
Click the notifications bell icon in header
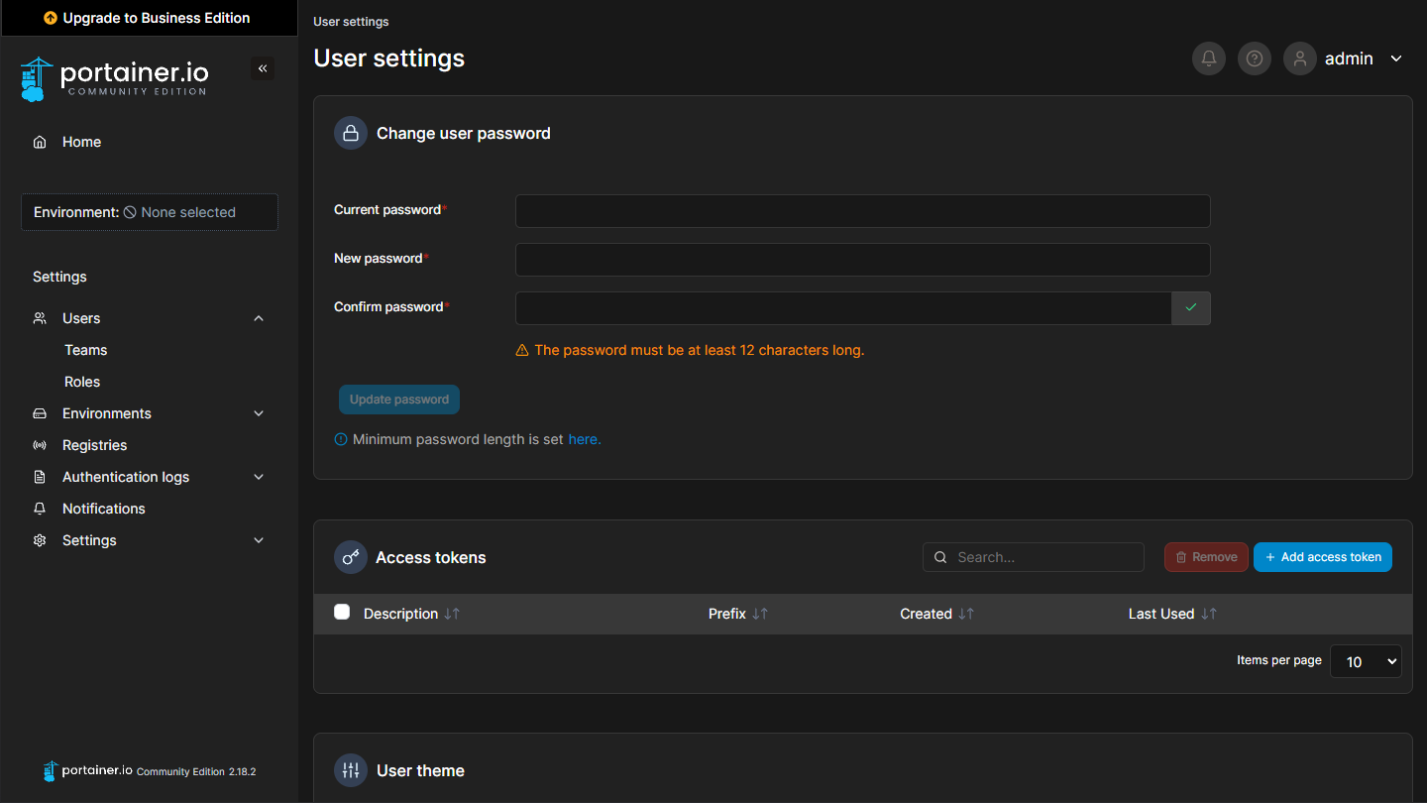(1208, 58)
